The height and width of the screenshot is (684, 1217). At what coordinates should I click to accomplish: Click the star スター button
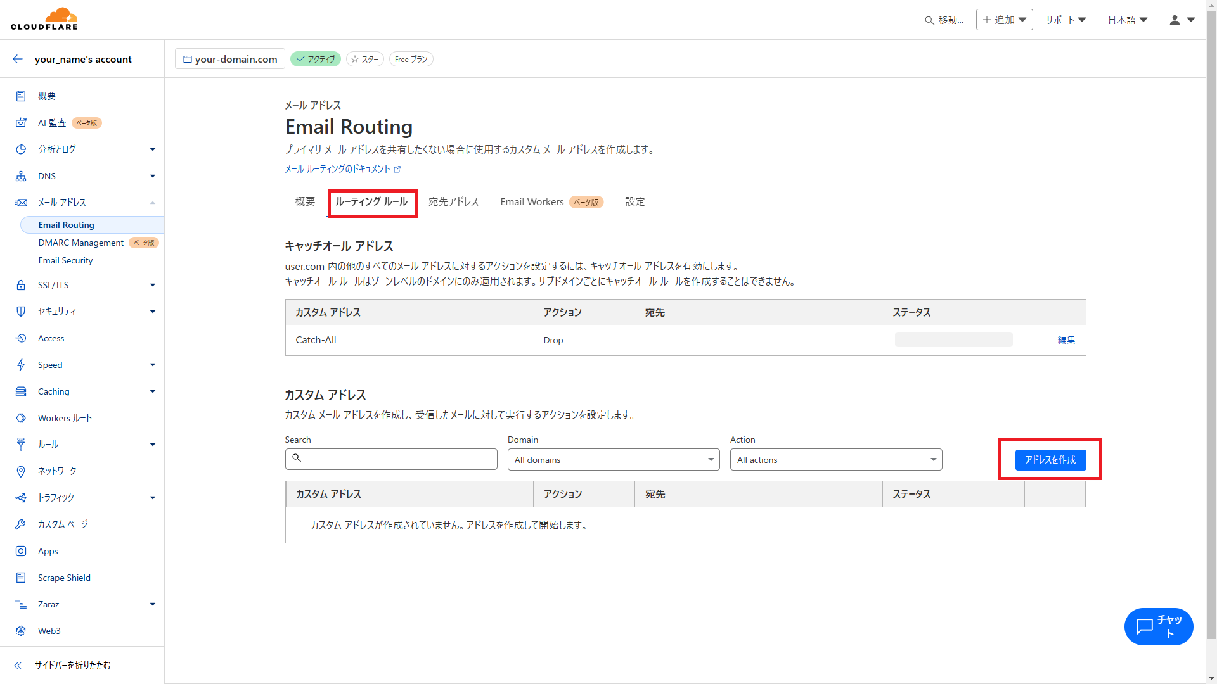tap(364, 59)
